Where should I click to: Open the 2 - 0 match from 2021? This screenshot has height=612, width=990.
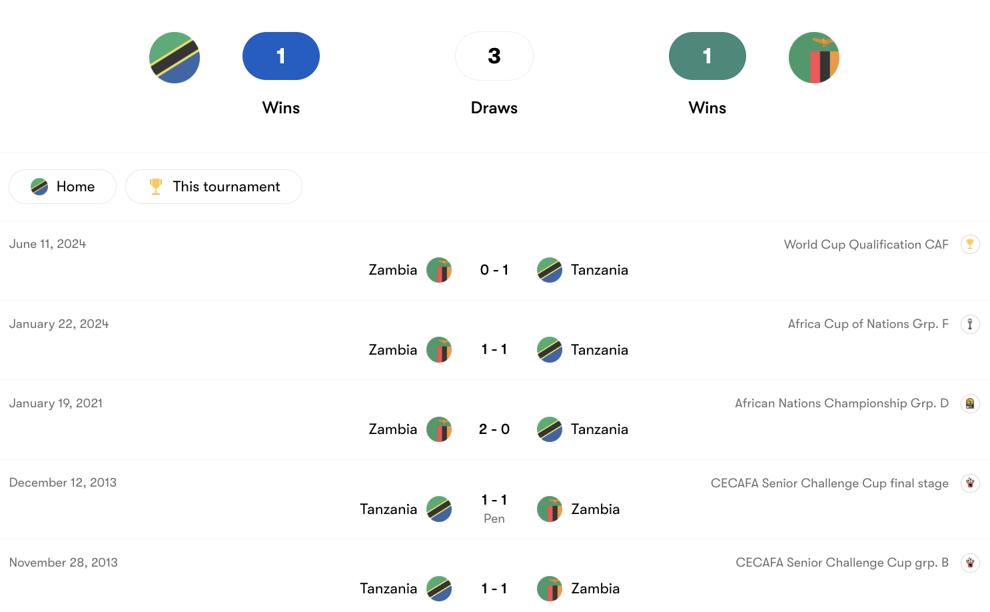point(494,429)
